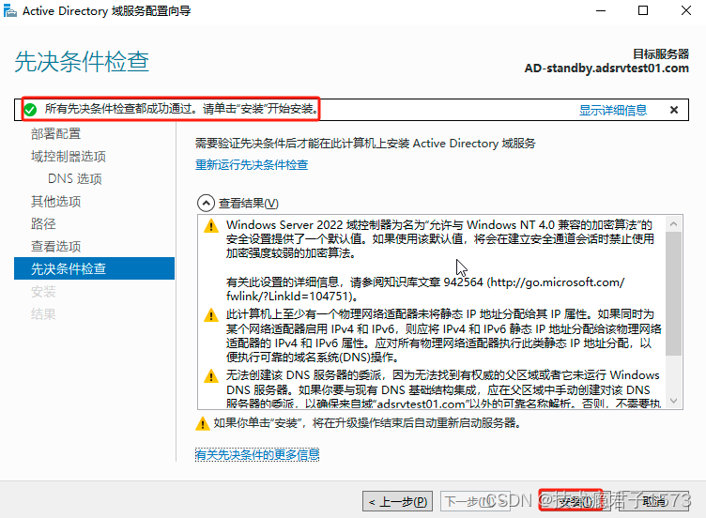Click the 先决条件检查 page heading
The image size is (706, 518).
click(82, 61)
